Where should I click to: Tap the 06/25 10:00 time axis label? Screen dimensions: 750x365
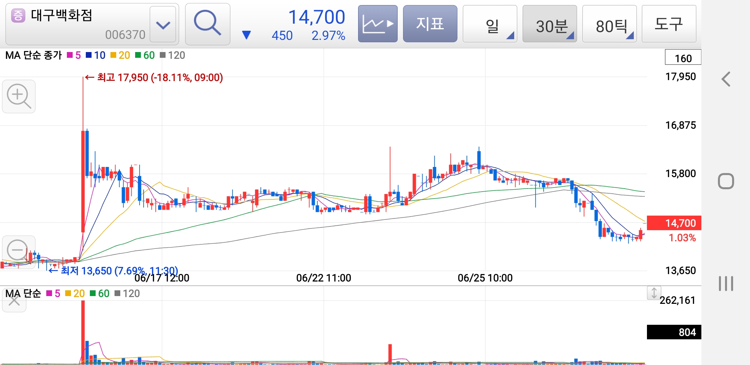tap(485, 278)
